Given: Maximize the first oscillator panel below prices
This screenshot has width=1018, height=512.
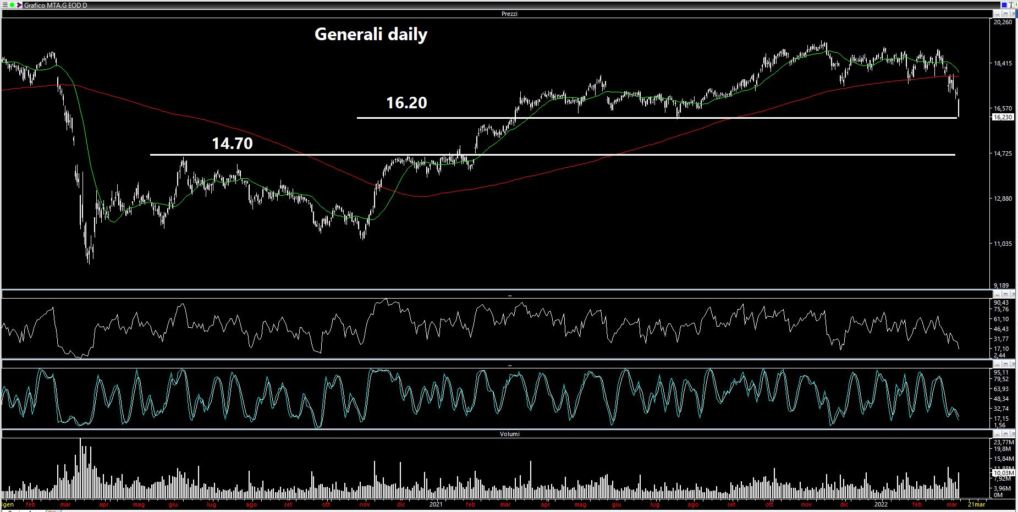Looking at the screenshot, I should pyautogui.click(x=1005, y=295).
